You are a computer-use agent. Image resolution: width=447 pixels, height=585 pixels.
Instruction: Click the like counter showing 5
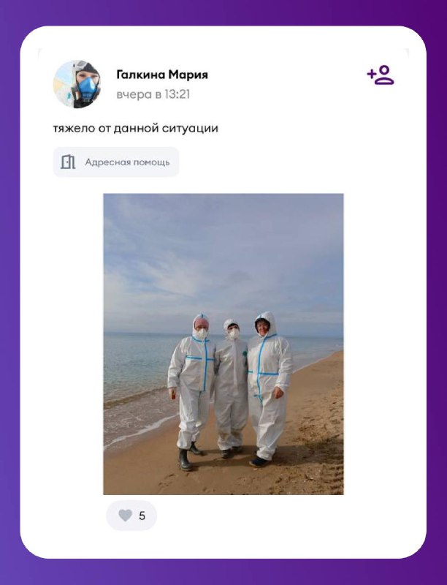(x=142, y=516)
